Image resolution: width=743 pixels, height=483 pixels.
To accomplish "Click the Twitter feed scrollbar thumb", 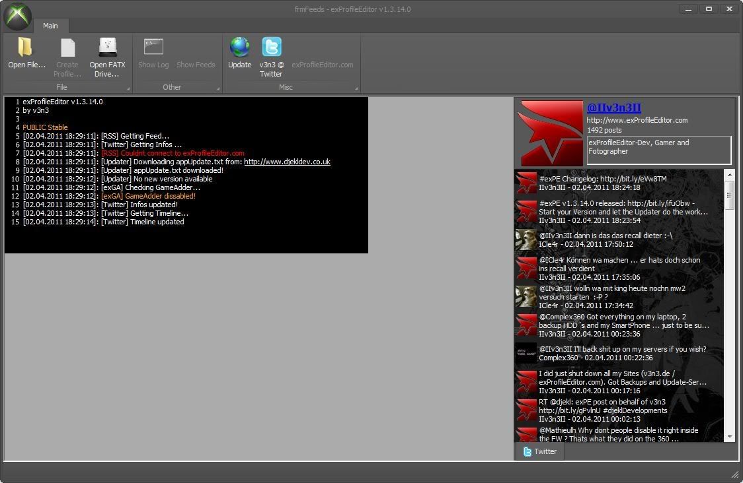I will tap(730, 195).
